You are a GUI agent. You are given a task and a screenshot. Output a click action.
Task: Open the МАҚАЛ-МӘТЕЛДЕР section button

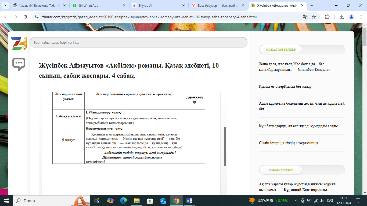[280, 50]
